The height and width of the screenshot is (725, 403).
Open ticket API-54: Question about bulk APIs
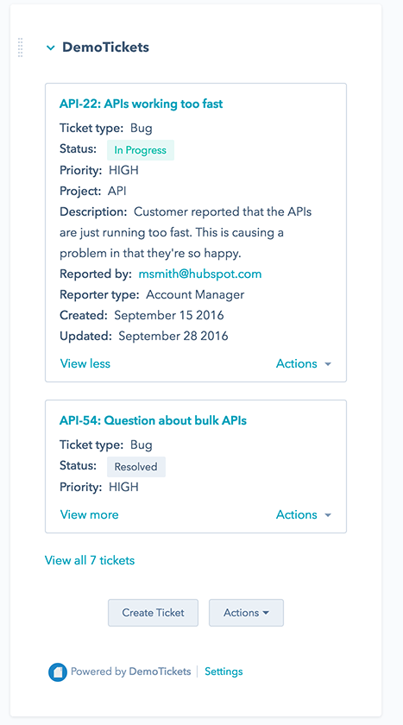(153, 420)
